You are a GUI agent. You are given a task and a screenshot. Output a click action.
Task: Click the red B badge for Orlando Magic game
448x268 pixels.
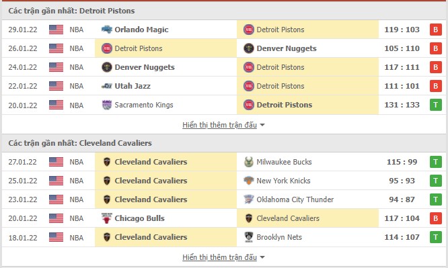[x=436, y=30]
